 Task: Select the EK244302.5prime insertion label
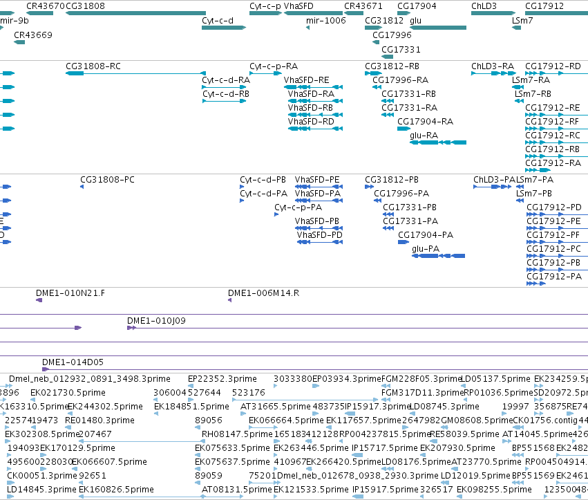106,407
